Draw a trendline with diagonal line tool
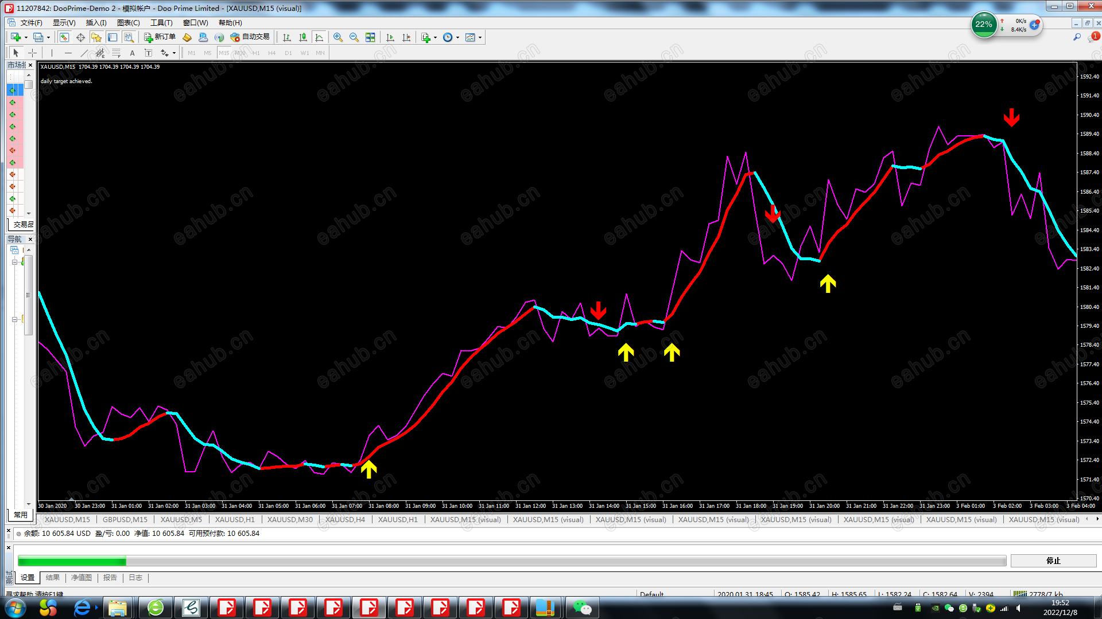1102x619 pixels. click(84, 53)
